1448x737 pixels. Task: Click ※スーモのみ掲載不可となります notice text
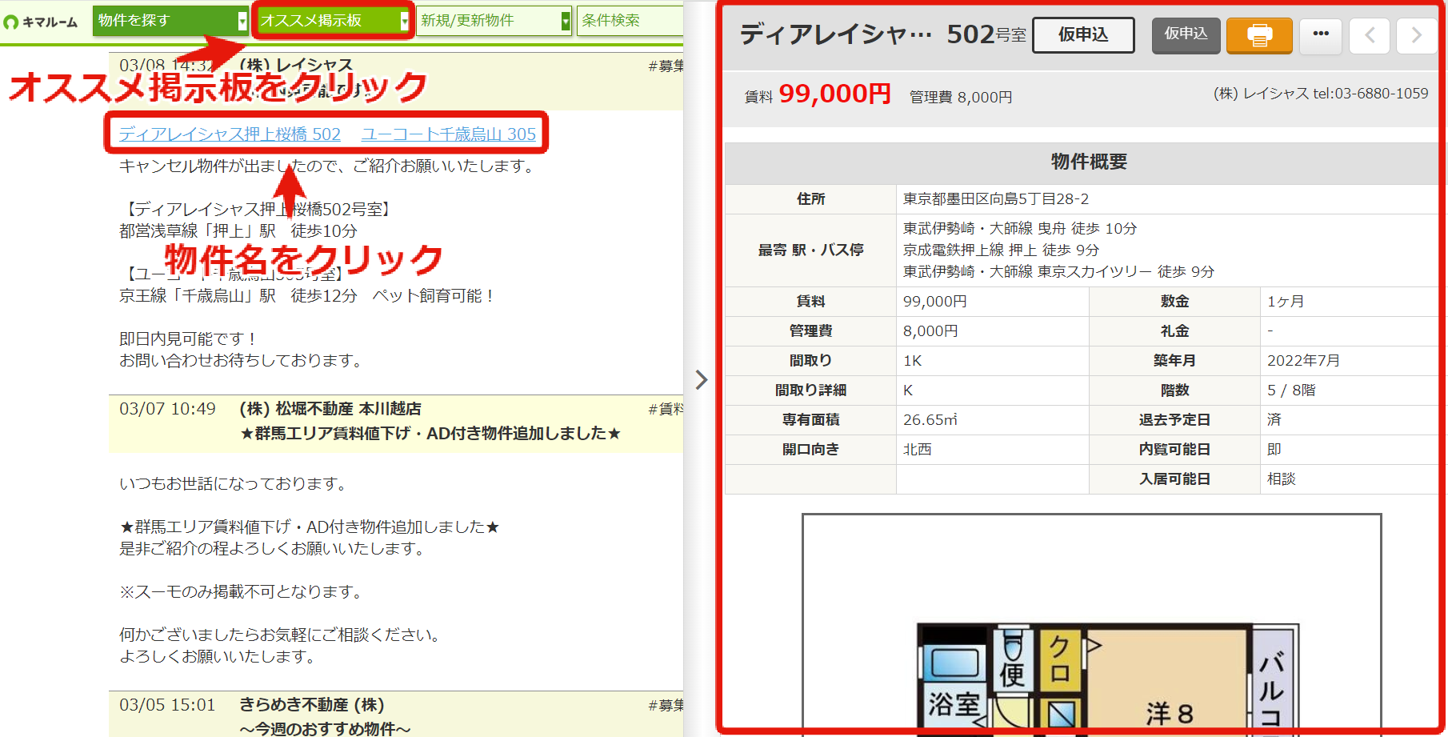243,592
